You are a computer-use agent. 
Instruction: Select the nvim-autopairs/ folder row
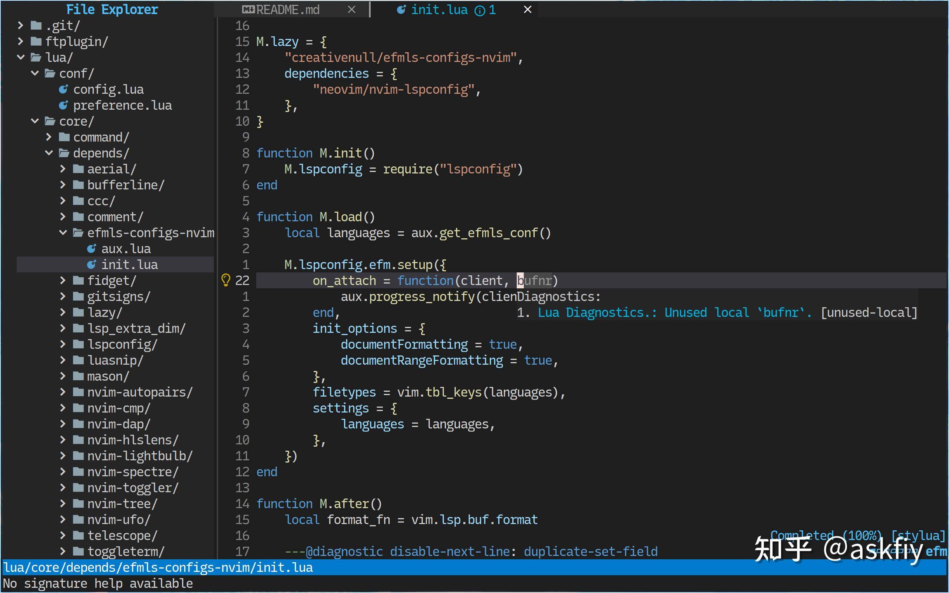[x=115, y=392]
